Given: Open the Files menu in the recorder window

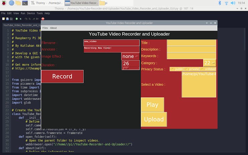Looking at the screenshot, I should (45, 28).
